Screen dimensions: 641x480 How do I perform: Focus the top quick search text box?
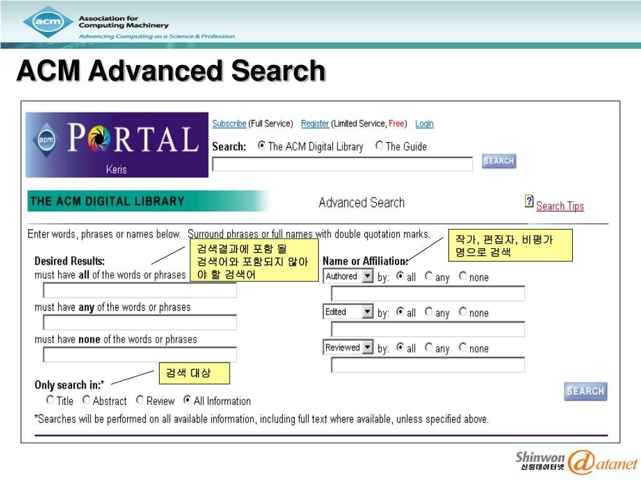coord(342,164)
